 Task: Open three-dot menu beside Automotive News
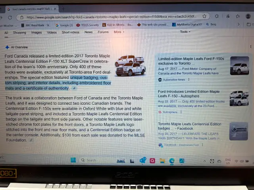[x=189, y=80]
